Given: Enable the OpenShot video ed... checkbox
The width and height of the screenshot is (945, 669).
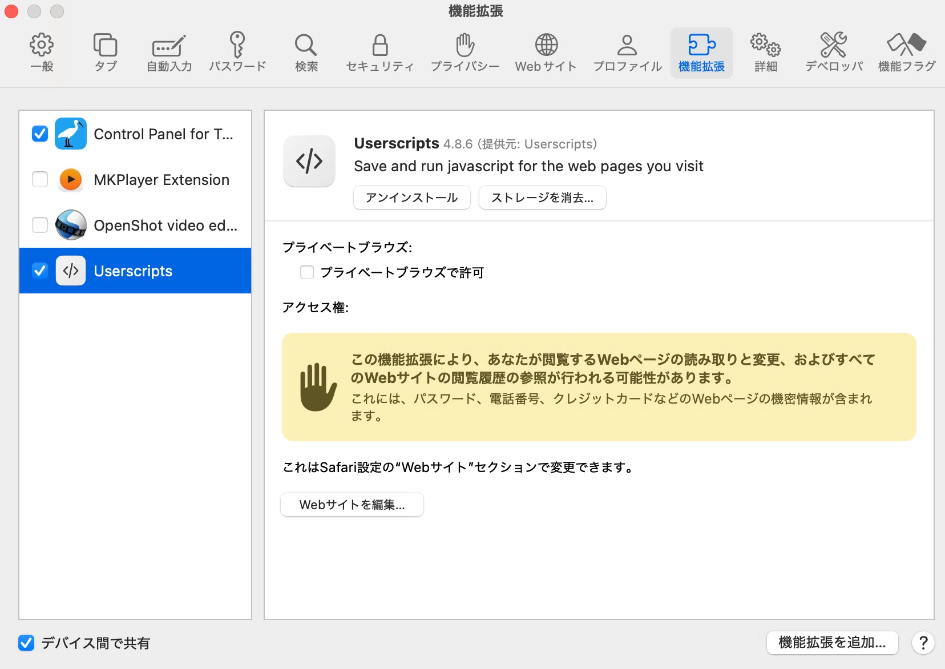Looking at the screenshot, I should [40, 225].
